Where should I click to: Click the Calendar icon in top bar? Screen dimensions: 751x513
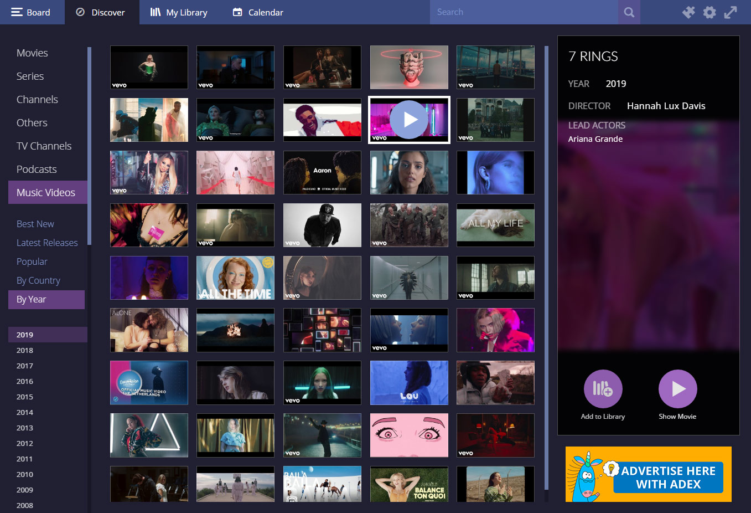pyautogui.click(x=237, y=12)
